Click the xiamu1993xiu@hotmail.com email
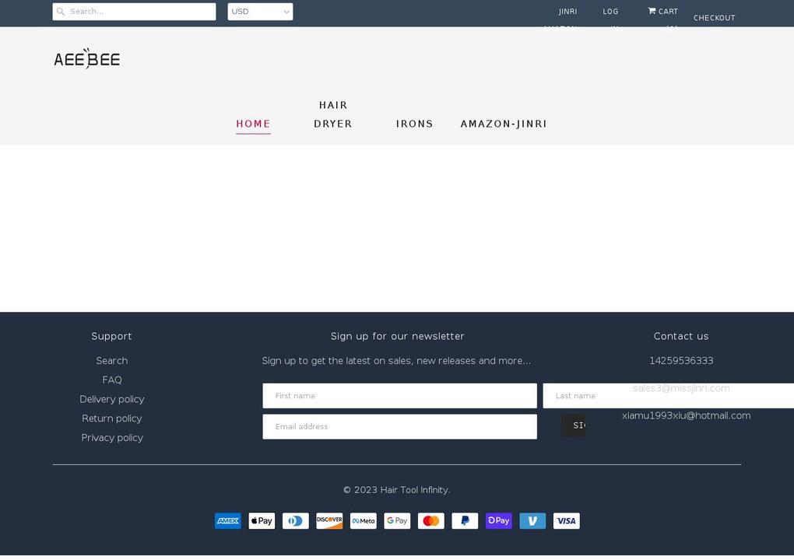 pos(686,415)
